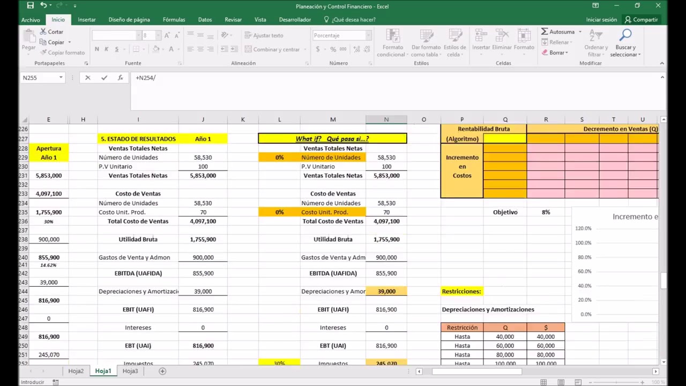Viewport: 686px width, 386px height.
Task: Click the Iniciar sesión link
Action: [601, 20]
